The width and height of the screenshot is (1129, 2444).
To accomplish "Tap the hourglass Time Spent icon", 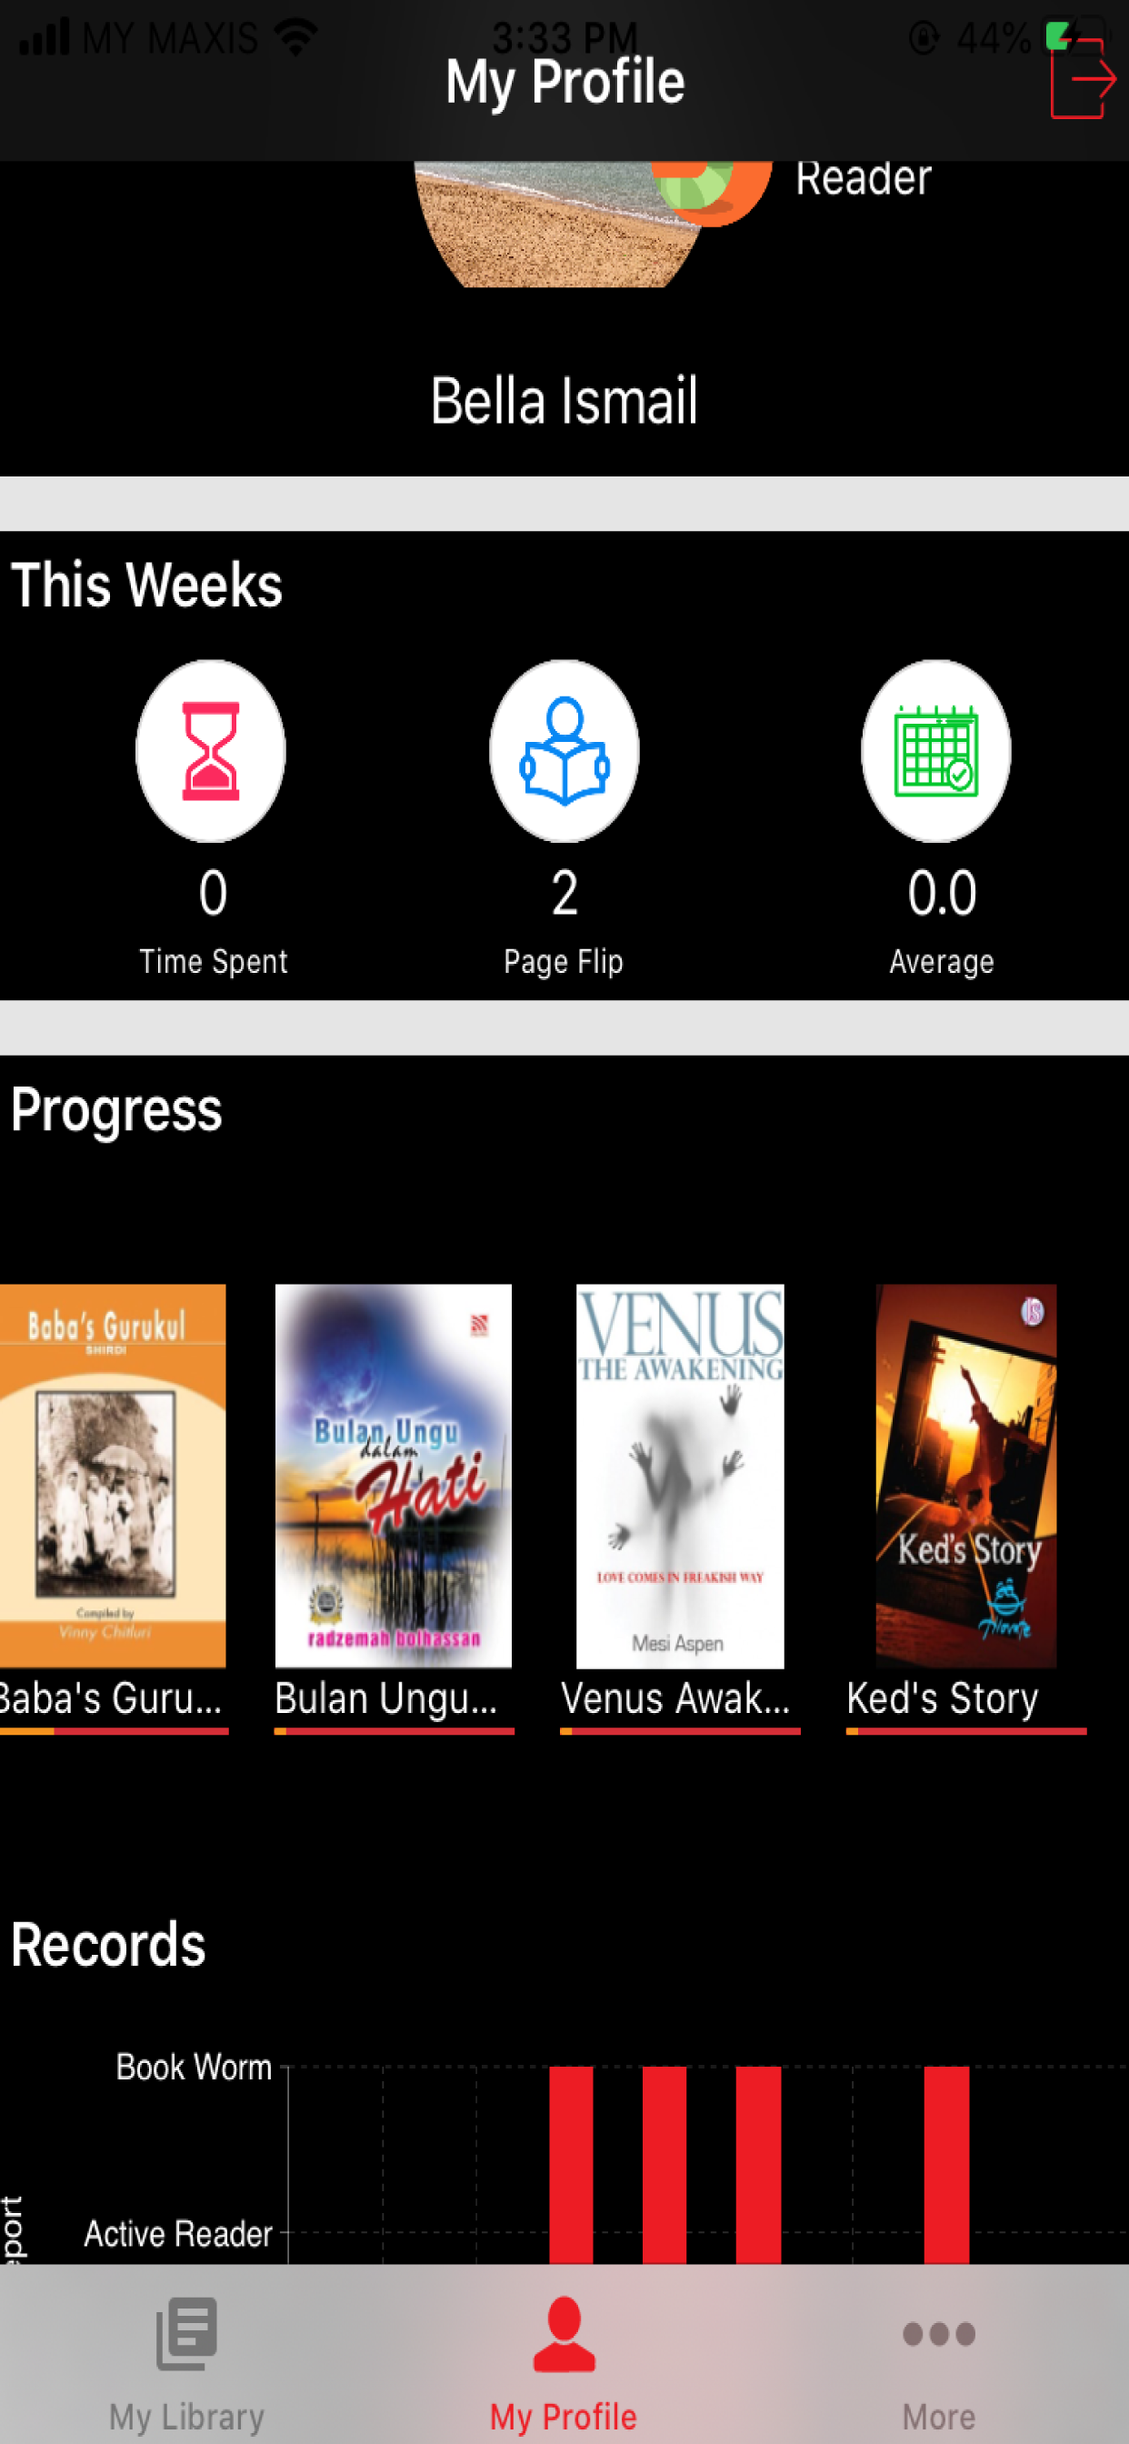I will click(x=211, y=750).
